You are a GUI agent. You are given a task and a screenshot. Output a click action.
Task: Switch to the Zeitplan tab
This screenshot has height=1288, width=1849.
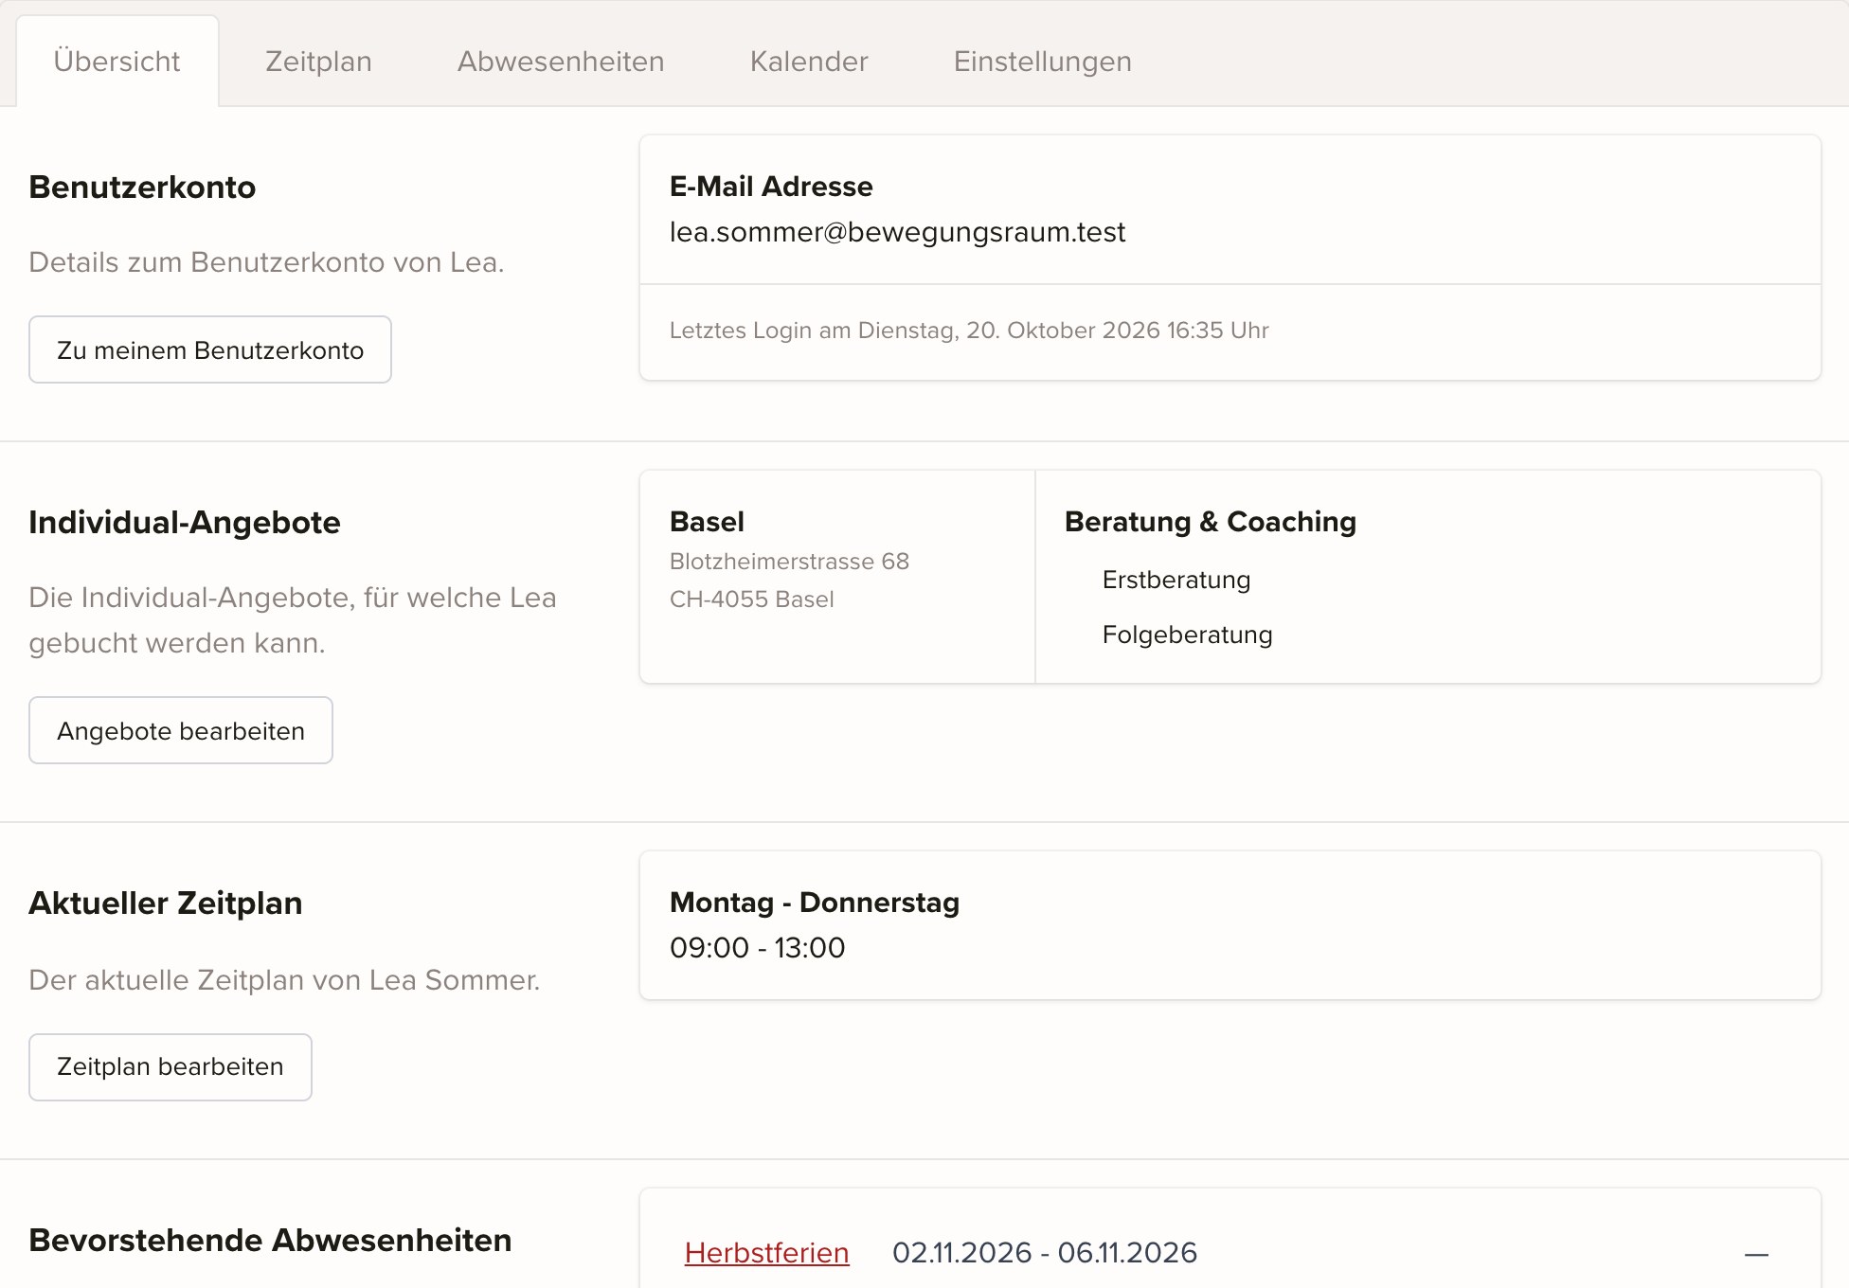318,62
